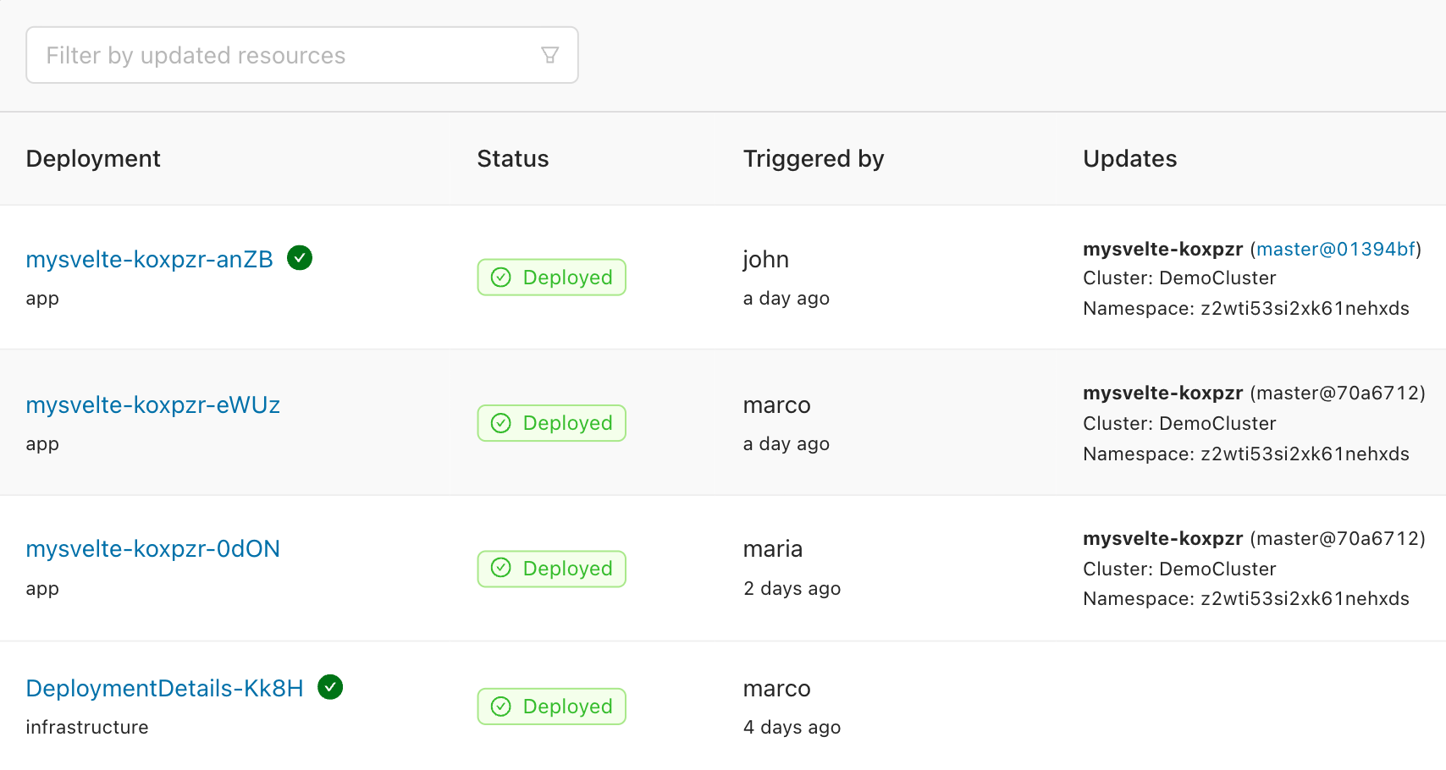Click the name 'john' in Triggered by
Screen dimensions: 1446x770
[x=766, y=259]
